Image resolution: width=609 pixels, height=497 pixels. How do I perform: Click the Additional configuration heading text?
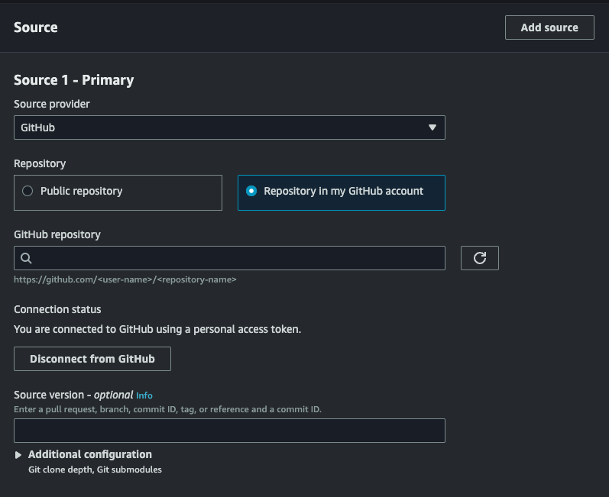pos(90,454)
